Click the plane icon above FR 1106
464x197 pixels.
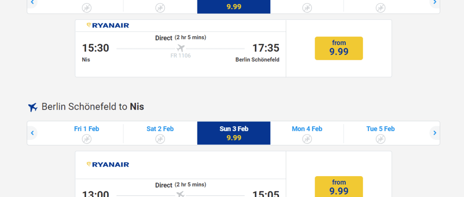(180, 48)
